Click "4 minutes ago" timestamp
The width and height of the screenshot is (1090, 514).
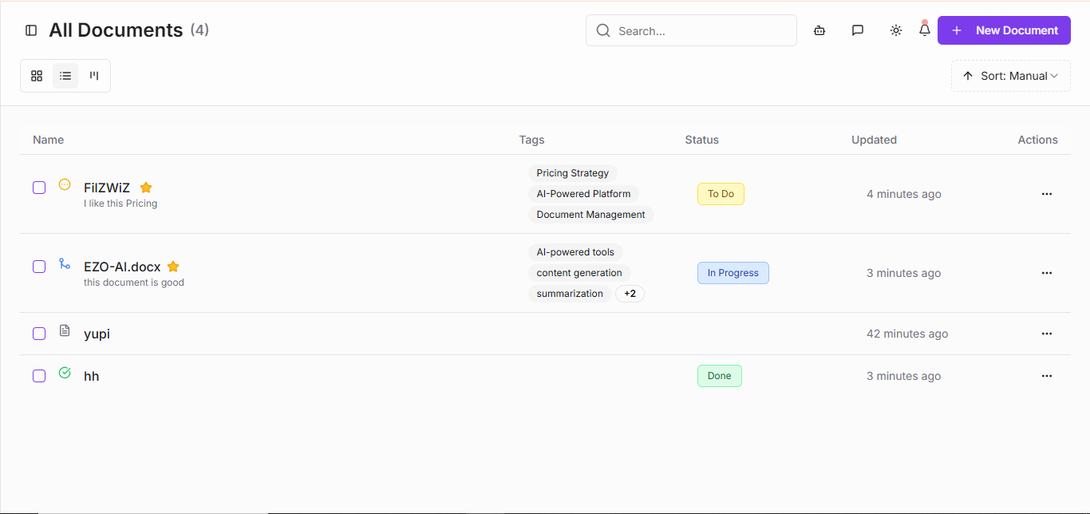tap(904, 194)
